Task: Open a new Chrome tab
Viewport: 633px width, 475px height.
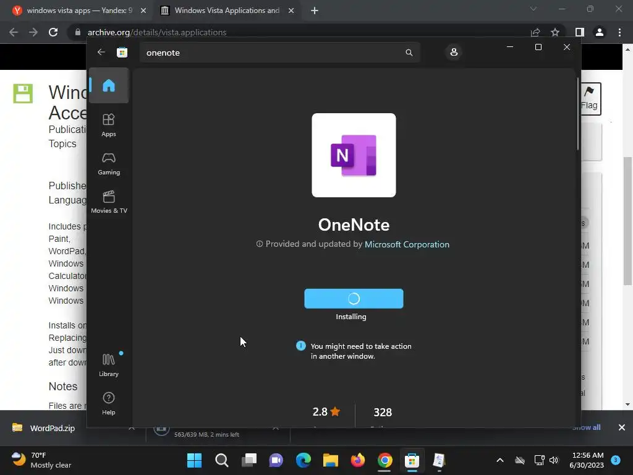Action: (315, 11)
